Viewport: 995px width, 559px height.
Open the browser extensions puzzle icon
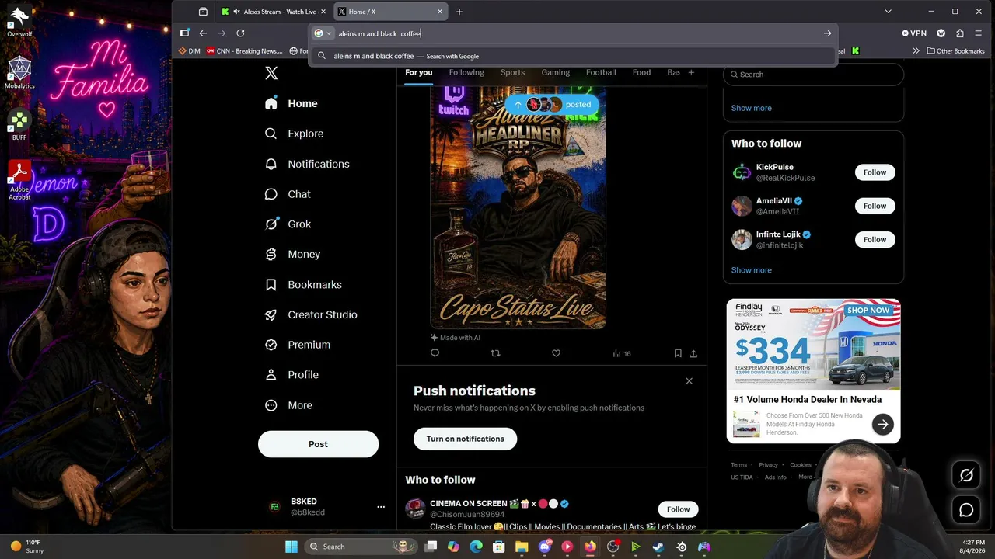[x=960, y=33]
